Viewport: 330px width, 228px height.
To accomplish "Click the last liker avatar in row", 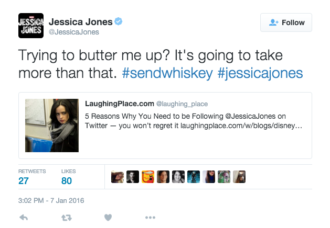I will pos(239,177).
